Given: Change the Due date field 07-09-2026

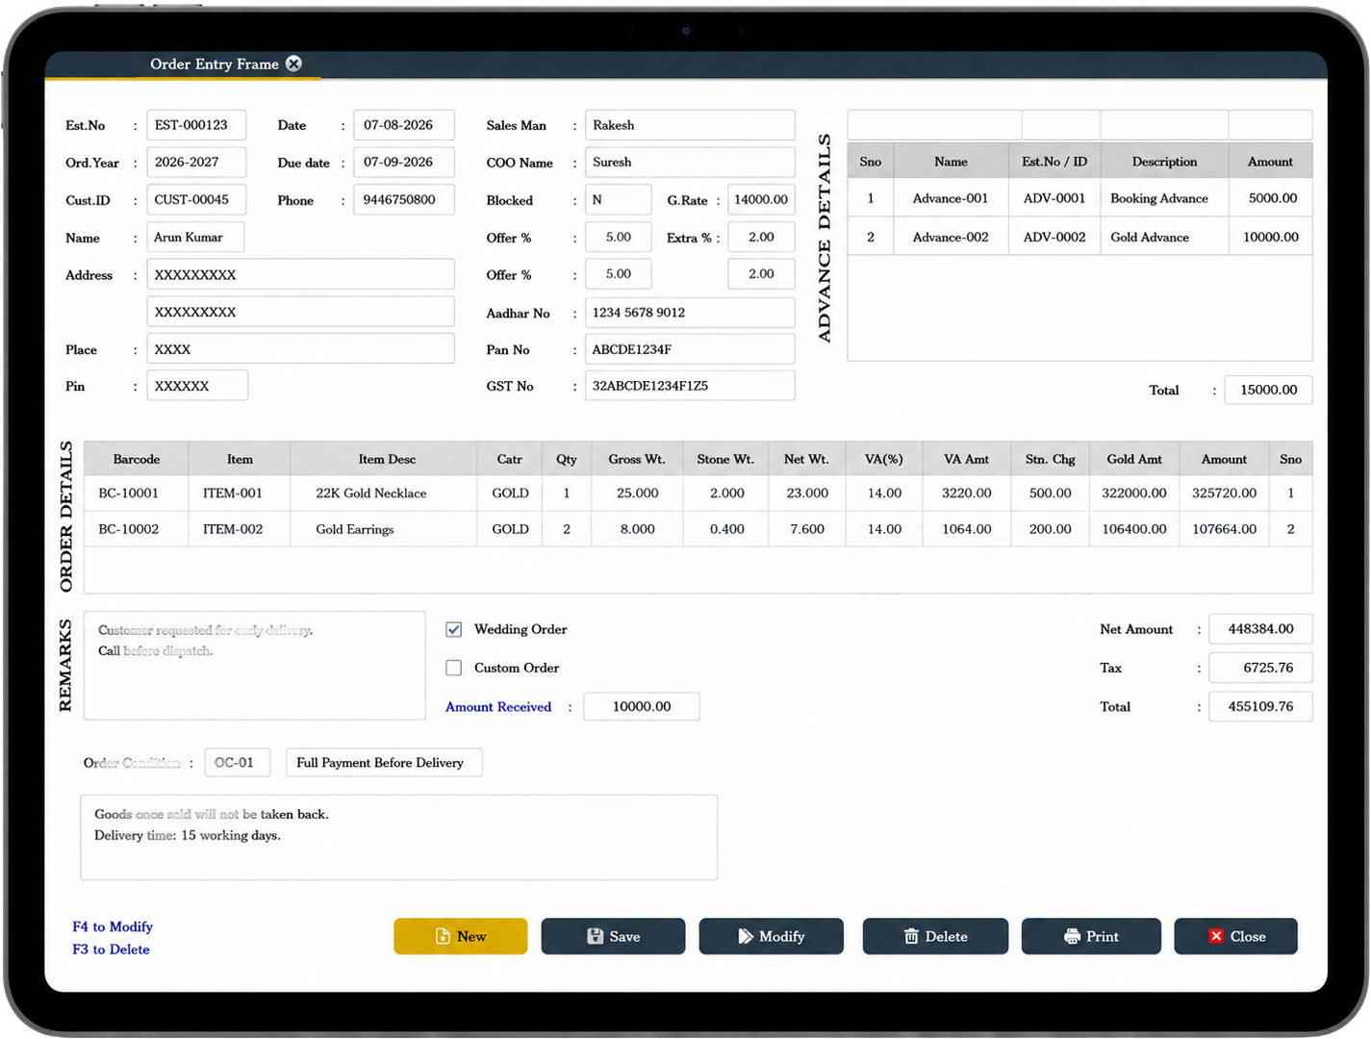Looking at the screenshot, I should [x=404, y=163].
